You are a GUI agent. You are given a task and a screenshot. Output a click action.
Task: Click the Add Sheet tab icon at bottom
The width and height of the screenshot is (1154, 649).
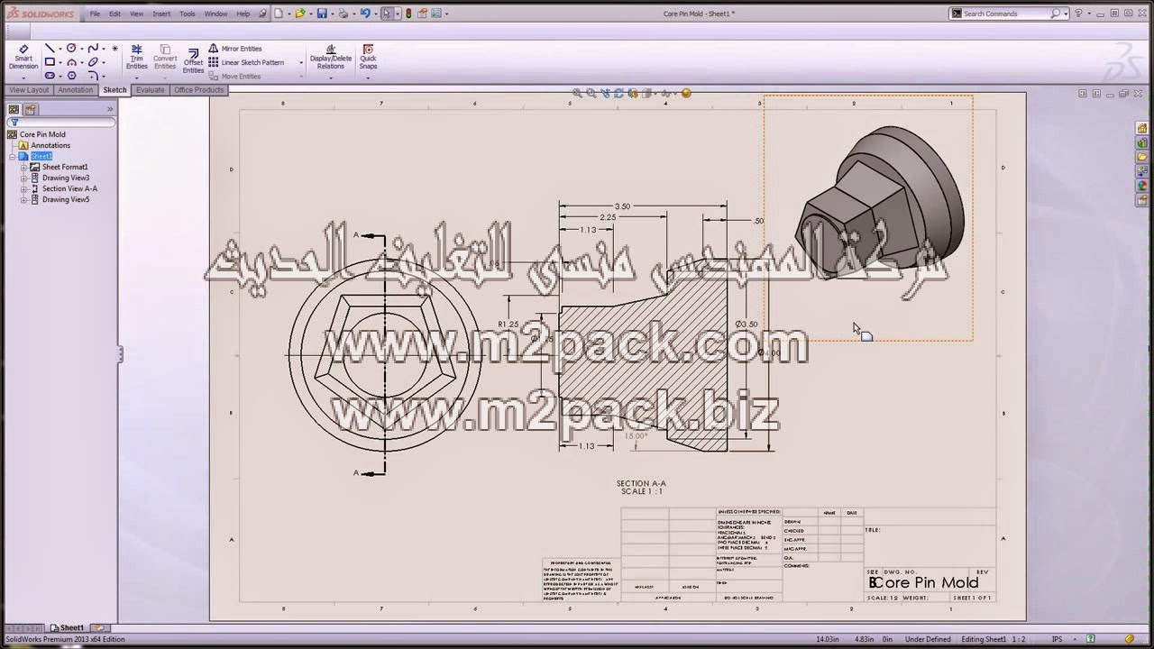coord(98,627)
